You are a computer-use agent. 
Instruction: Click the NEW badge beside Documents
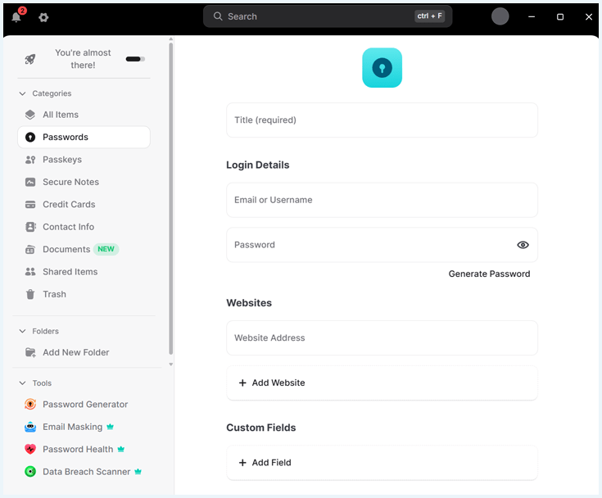point(106,249)
